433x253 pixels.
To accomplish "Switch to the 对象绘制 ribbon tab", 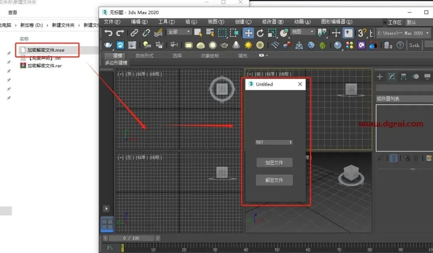I will (x=210, y=56).
